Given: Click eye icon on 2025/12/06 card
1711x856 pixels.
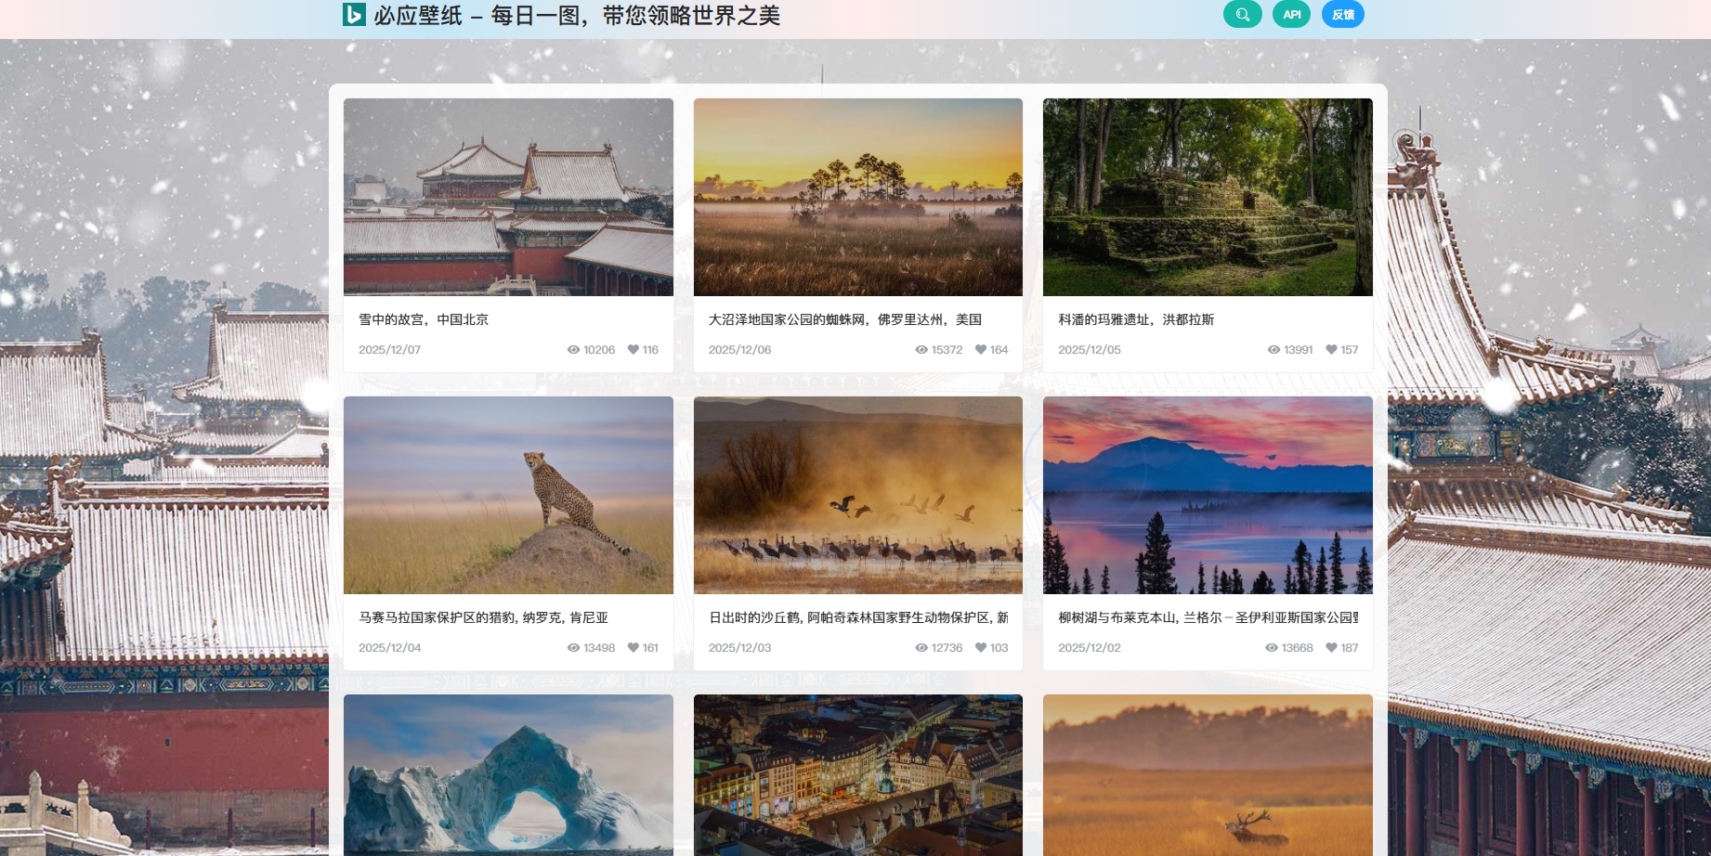Looking at the screenshot, I should [x=921, y=350].
